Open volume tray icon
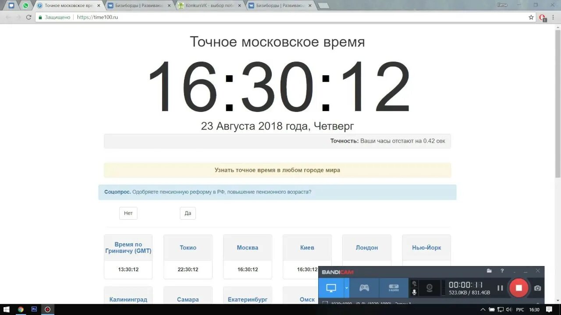Viewport: 561px width, 315px height. point(509,310)
